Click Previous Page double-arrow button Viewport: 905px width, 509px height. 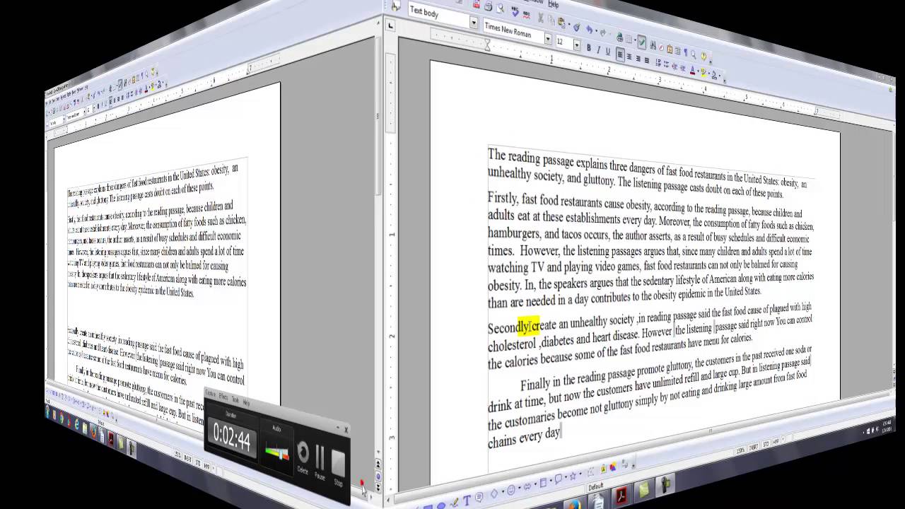click(x=378, y=465)
